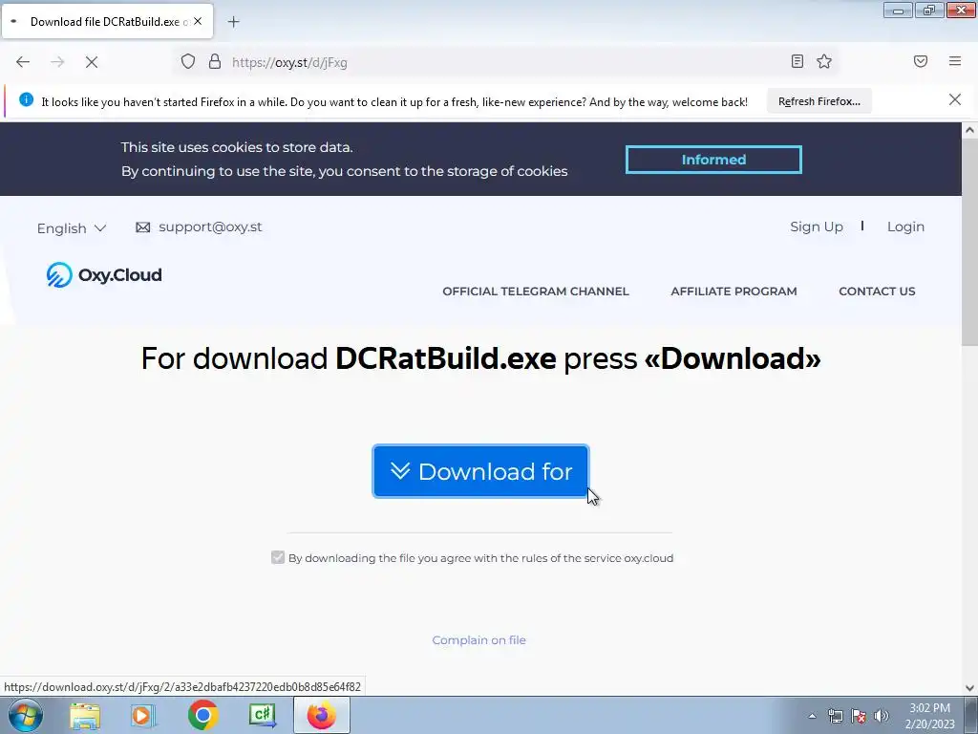Launch Windows Media Player from taskbar
The height and width of the screenshot is (734, 978).
[142, 716]
